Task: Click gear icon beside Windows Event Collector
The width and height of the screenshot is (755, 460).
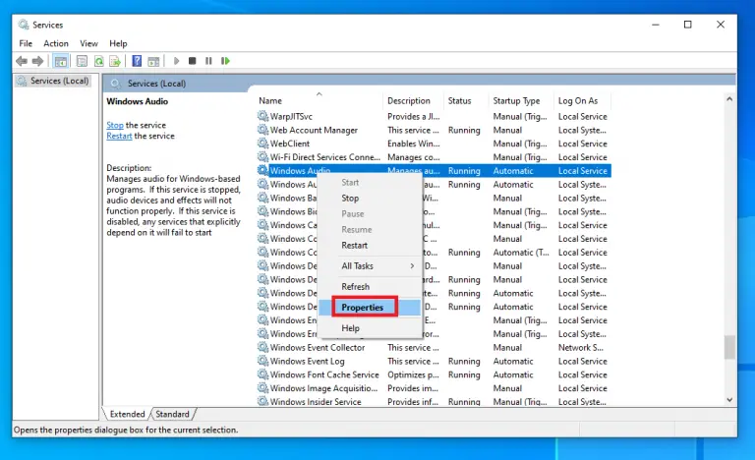Action: [262, 347]
